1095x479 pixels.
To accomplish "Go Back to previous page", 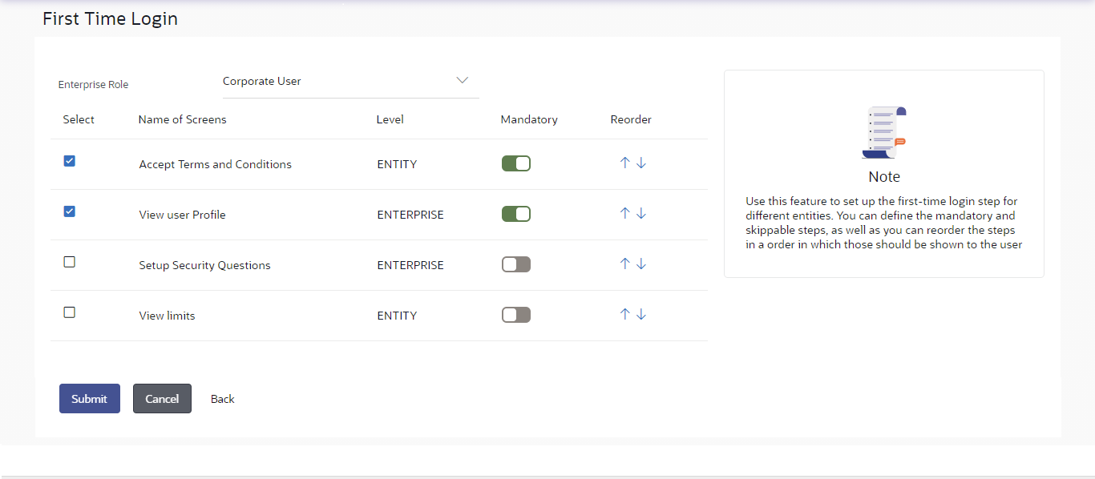I will [223, 399].
